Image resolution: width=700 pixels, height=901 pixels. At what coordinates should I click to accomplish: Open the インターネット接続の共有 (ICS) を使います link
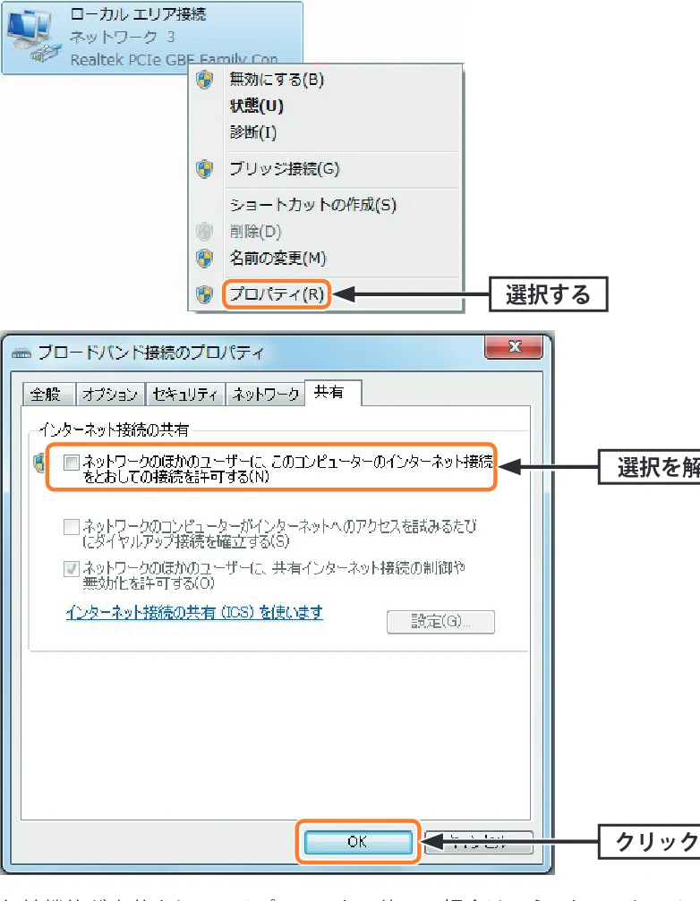[194, 613]
